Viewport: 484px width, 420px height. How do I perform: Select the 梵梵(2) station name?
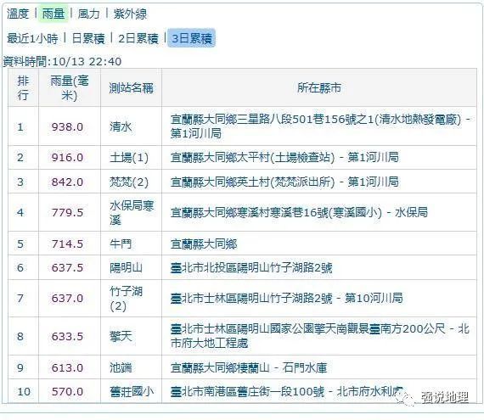[x=129, y=182]
